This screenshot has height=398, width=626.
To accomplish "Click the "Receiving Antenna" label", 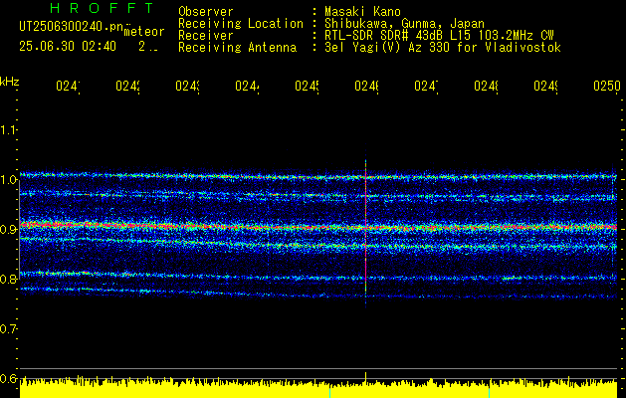I will click(238, 48).
